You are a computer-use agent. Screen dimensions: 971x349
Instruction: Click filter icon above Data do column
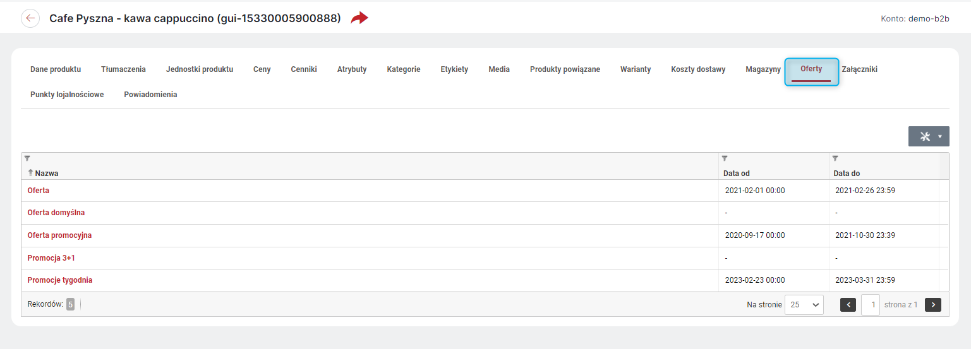click(x=835, y=158)
